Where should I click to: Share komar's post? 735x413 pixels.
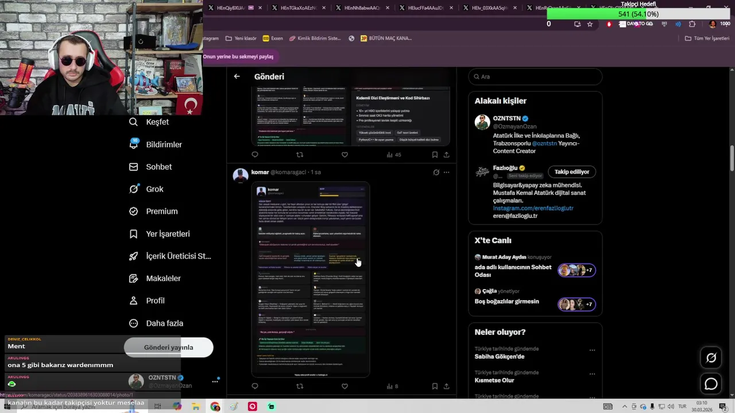446,387
